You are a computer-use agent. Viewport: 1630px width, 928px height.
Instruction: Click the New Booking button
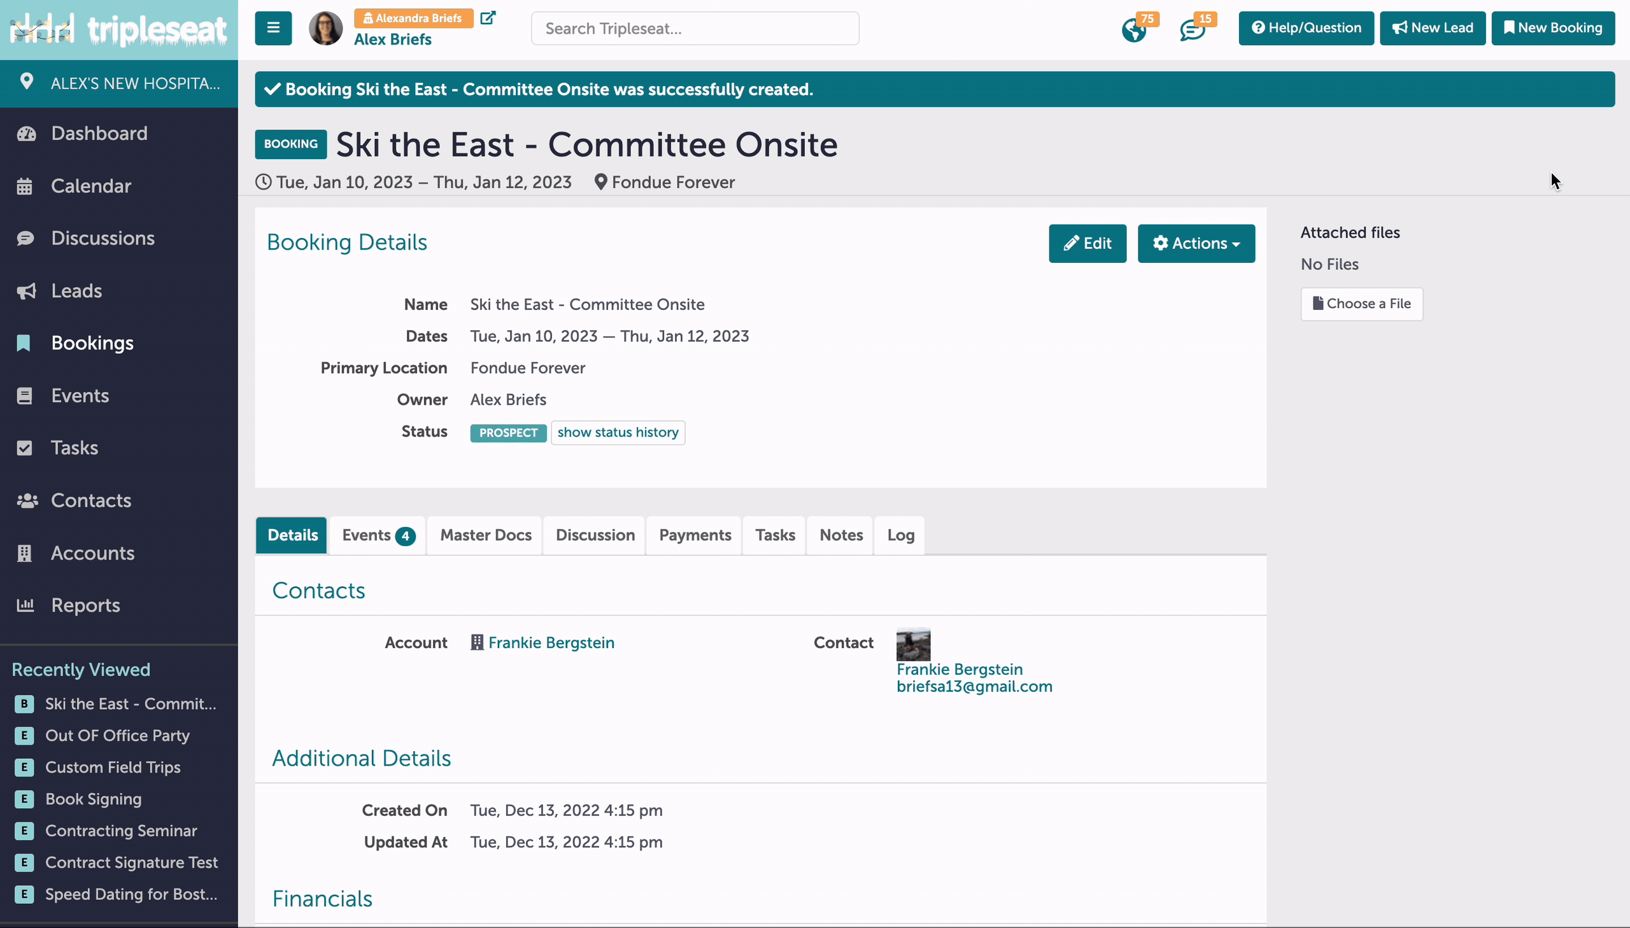coord(1553,28)
